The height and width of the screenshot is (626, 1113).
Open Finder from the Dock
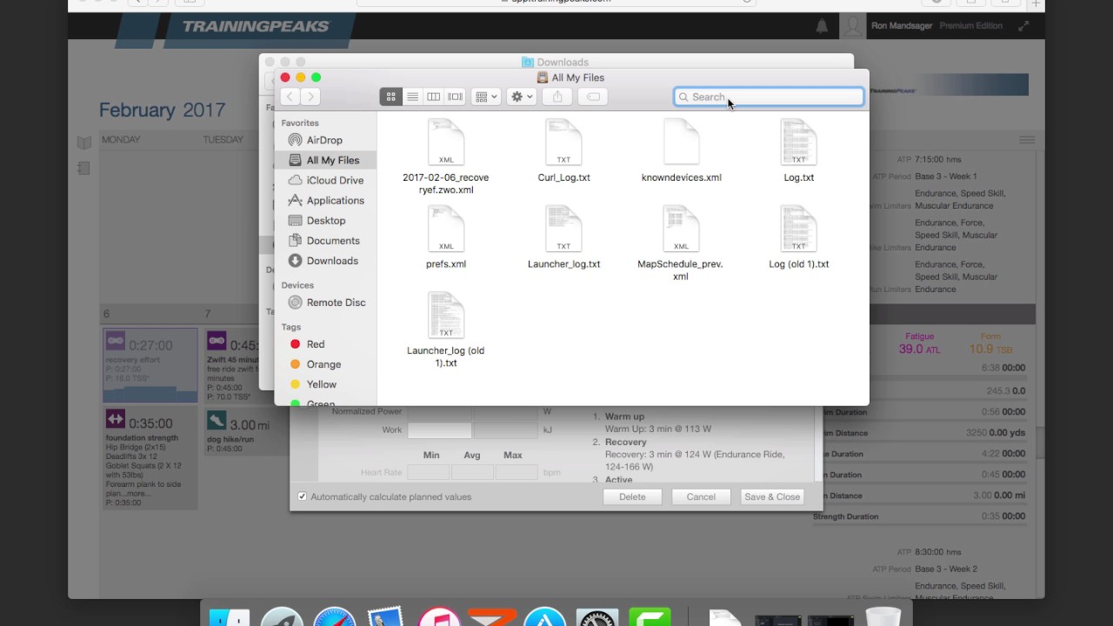tap(229, 619)
